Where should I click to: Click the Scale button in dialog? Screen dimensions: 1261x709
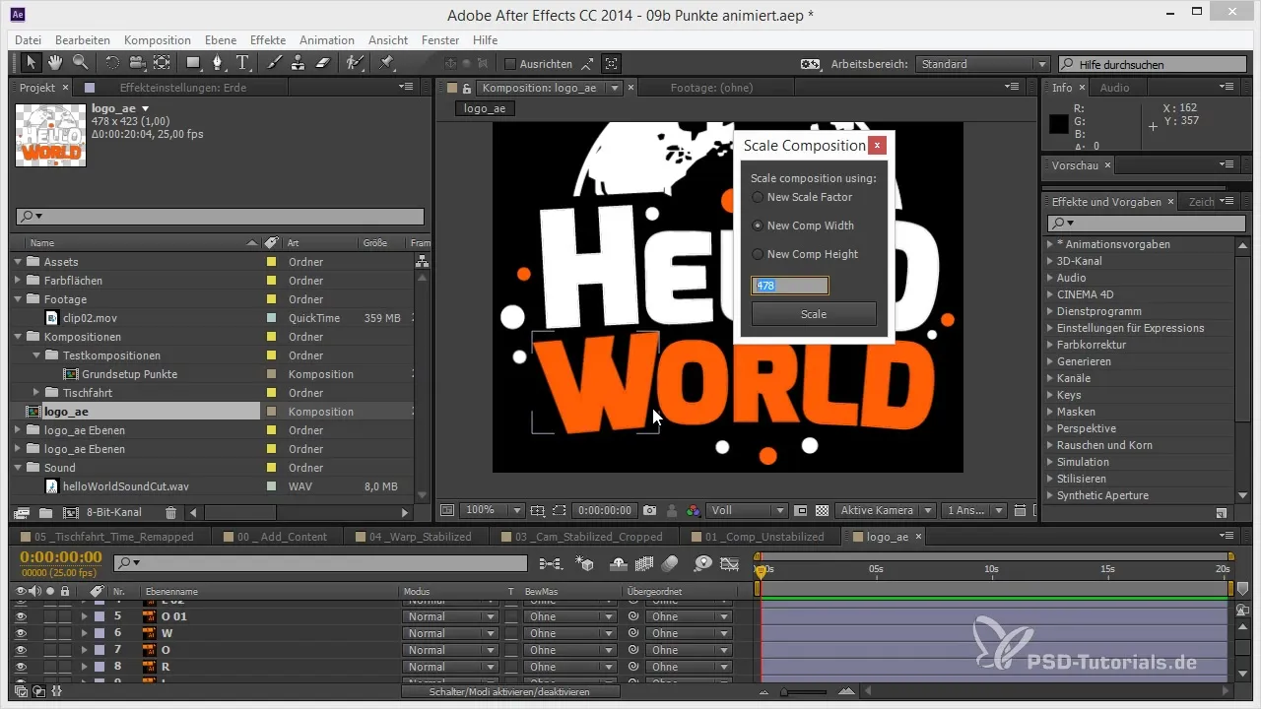814,314
